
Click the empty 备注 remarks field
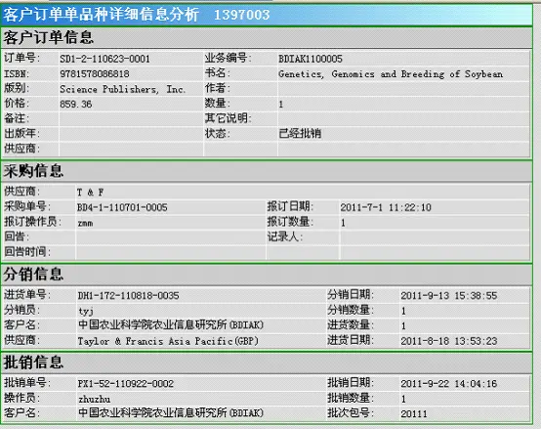pos(131,118)
